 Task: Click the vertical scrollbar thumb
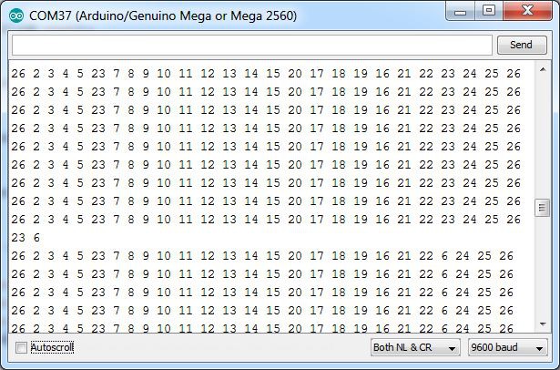point(542,208)
